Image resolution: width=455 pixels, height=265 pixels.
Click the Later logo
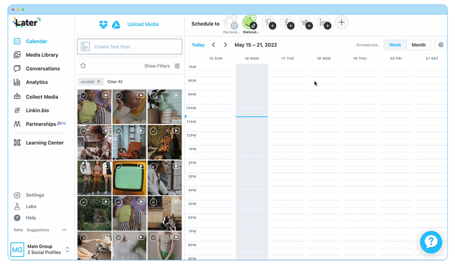(x=26, y=23)
